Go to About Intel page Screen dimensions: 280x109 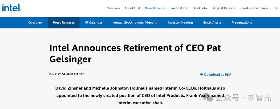pyautogui.click(x=132, y=8)
